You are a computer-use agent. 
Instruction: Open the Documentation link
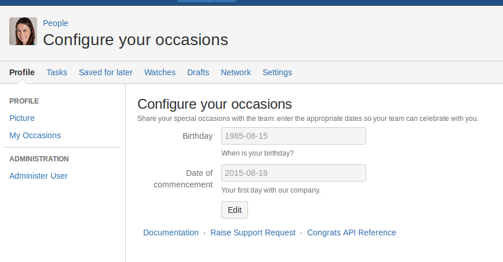[171, 233]
